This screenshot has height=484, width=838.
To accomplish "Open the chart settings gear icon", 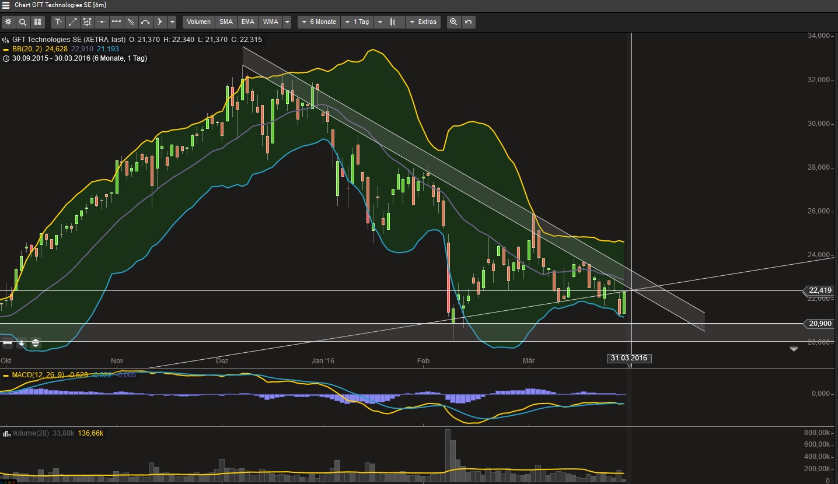I will click(x=8, y=22).
